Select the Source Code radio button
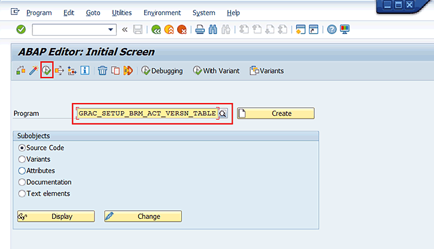The image size is (434, 249). (x=22, y=148)
